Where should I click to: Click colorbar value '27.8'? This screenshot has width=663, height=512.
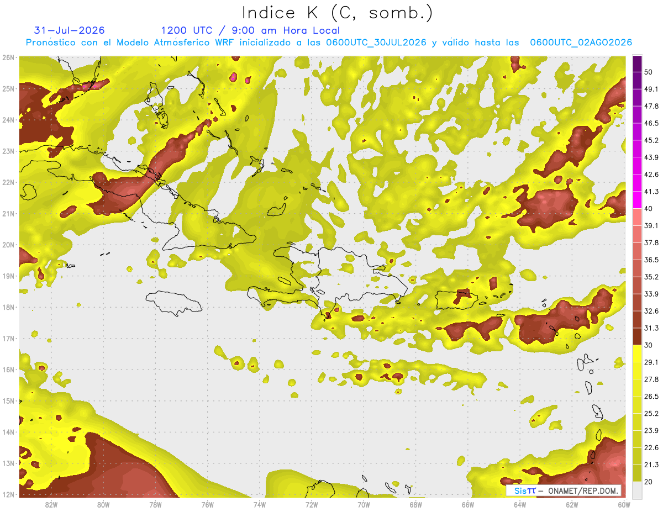651,379
